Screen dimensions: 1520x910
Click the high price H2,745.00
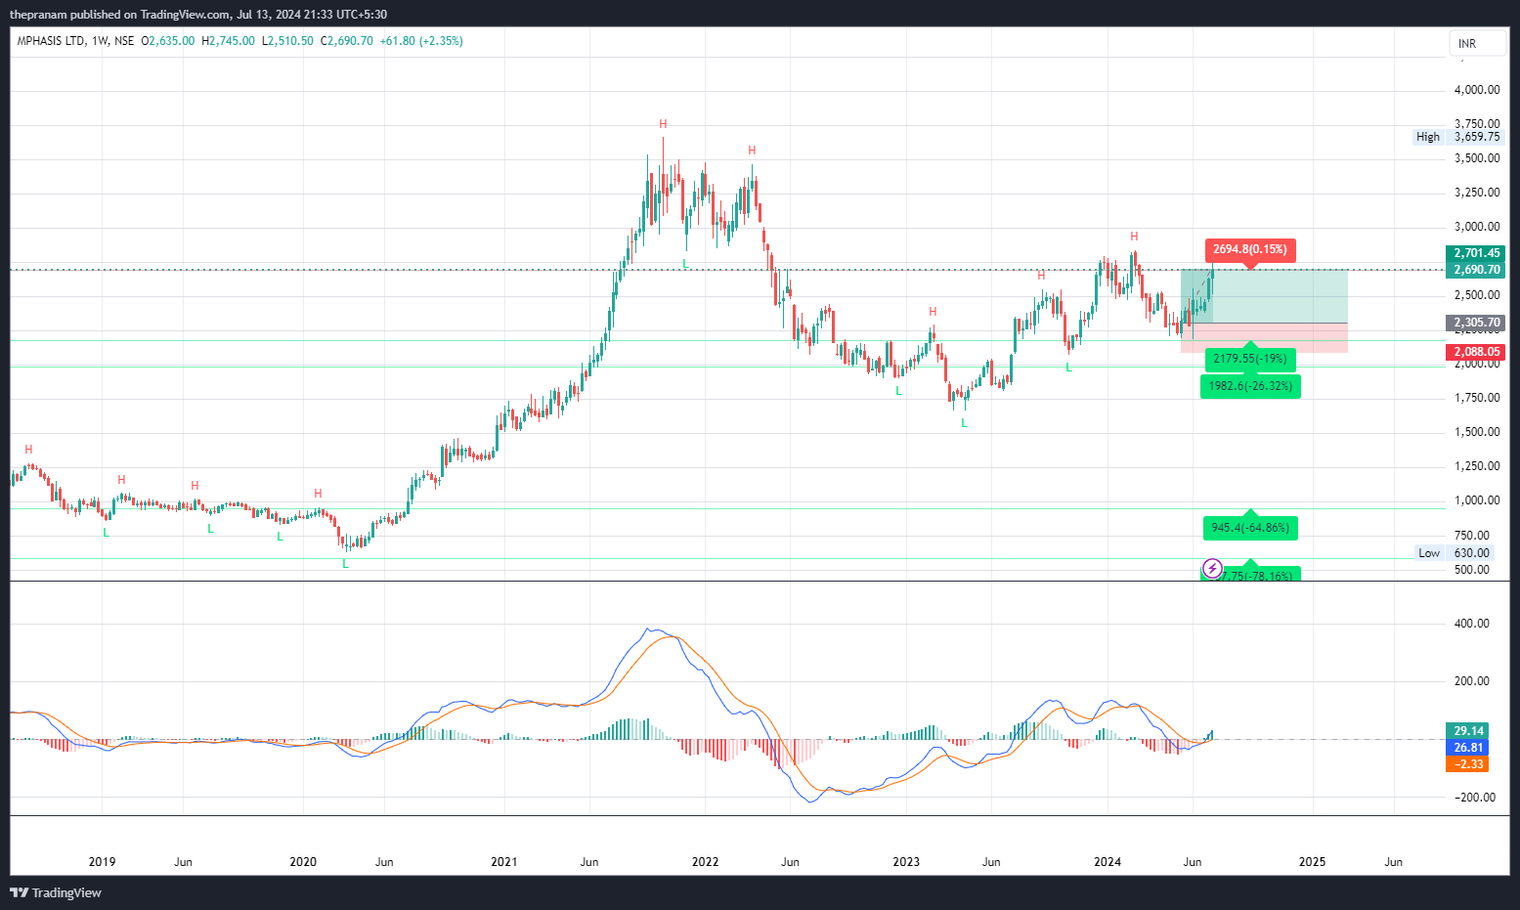point(228,41)
